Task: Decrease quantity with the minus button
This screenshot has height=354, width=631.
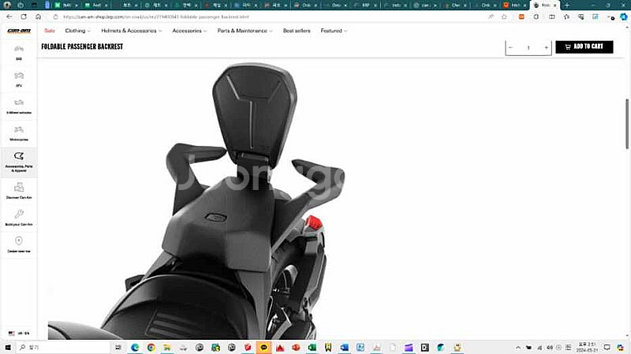Action: point(510,47)
